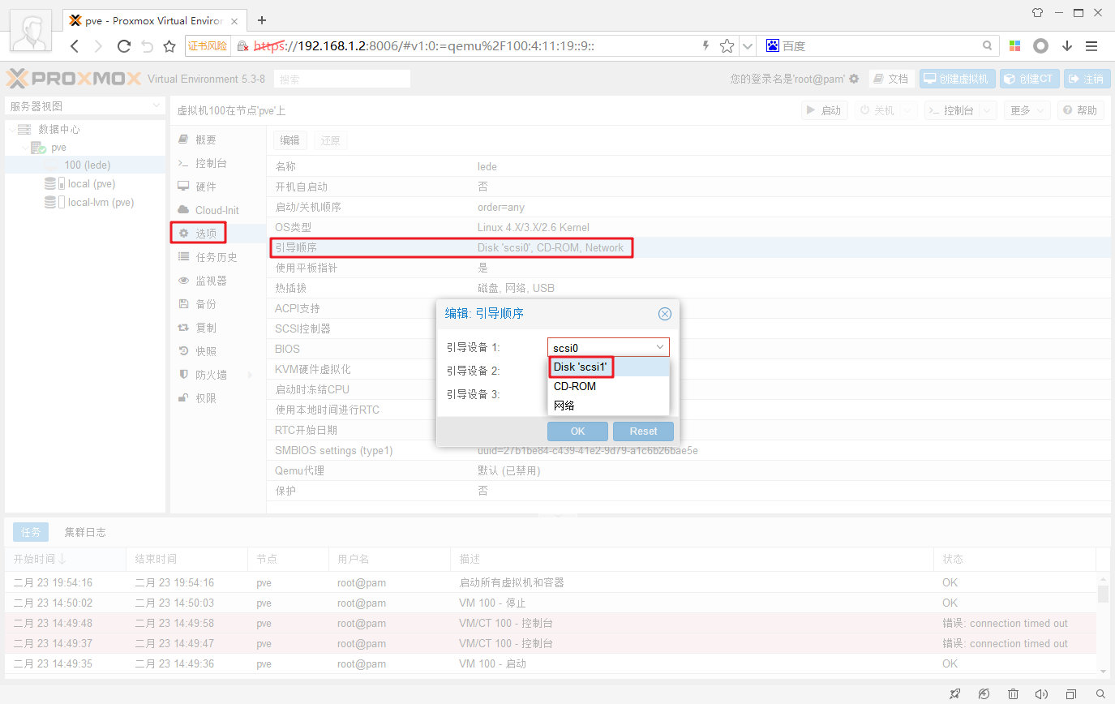Click the 创建虚拟机 create VM button
The width and height of the screenshot is (1115, 704).
(x=957, y=79)
